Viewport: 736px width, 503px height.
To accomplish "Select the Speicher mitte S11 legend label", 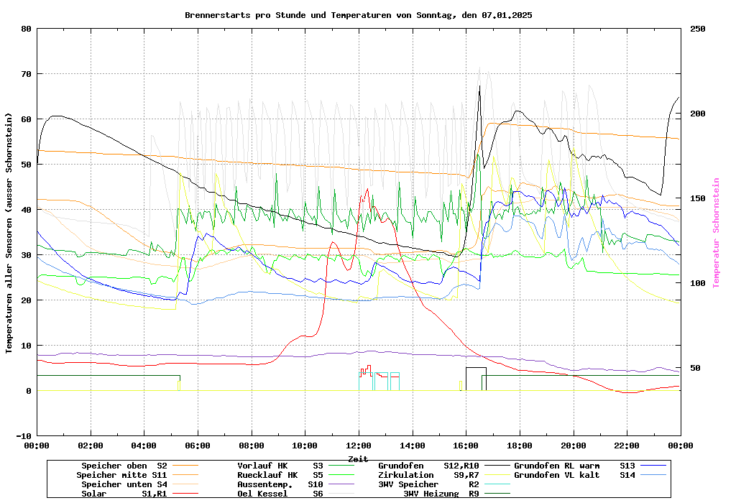I will click(121, 475).
